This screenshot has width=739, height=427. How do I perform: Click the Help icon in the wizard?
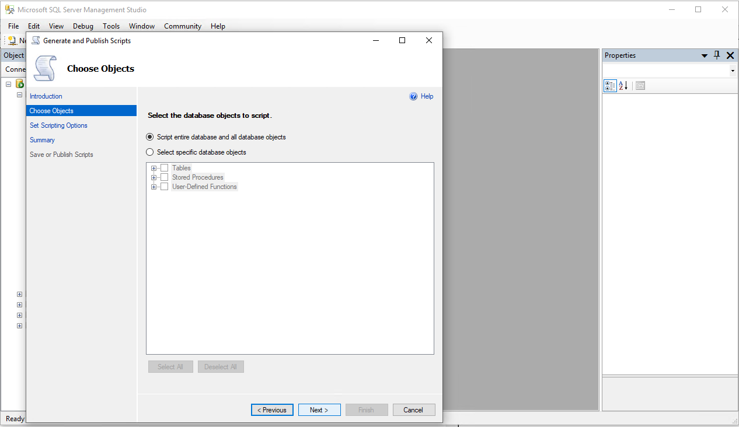pyautogui.click(x=414, y=96)
